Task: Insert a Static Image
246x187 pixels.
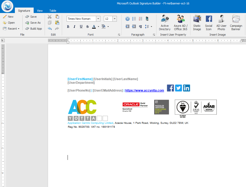Action: tap(197, 23)
